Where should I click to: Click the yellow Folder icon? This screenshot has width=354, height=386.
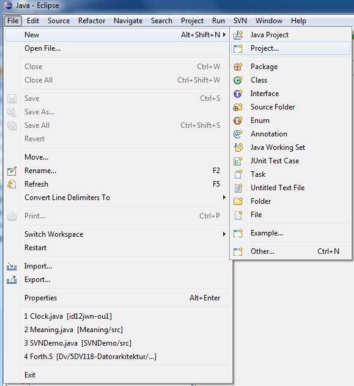pos(238,201)
